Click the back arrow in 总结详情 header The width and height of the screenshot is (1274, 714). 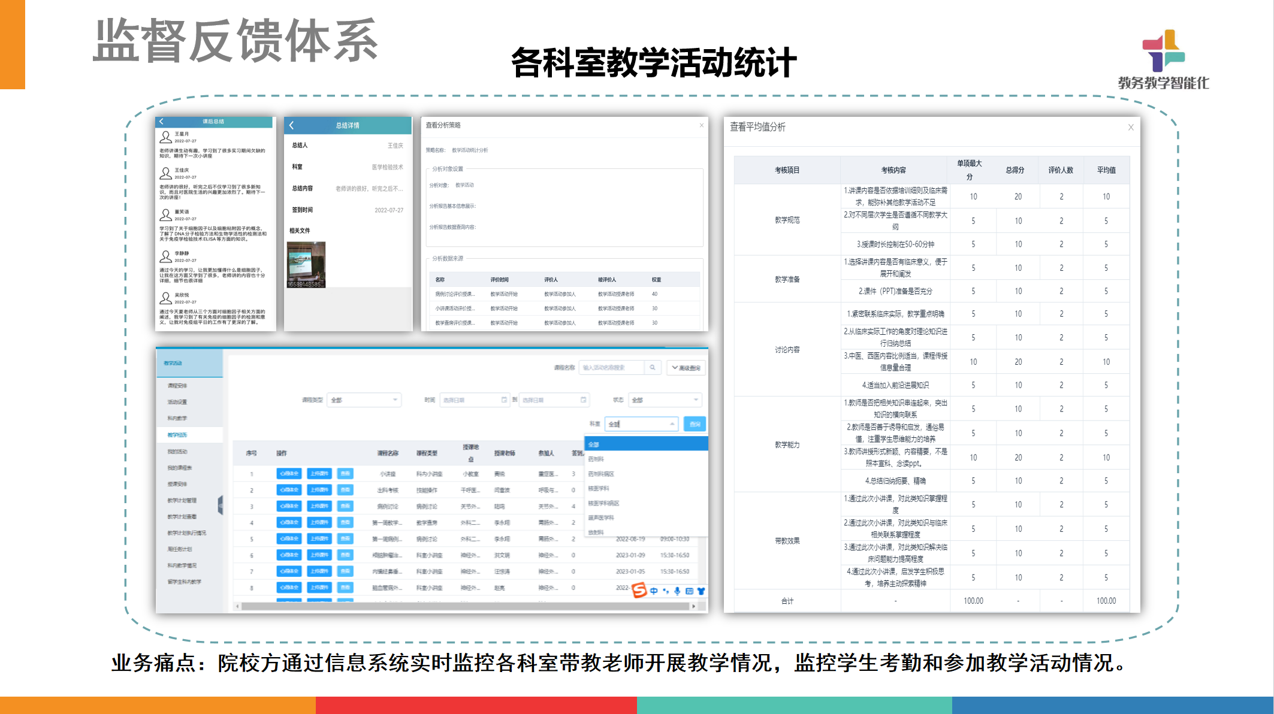pyautogui.click(x=292, y=125)
